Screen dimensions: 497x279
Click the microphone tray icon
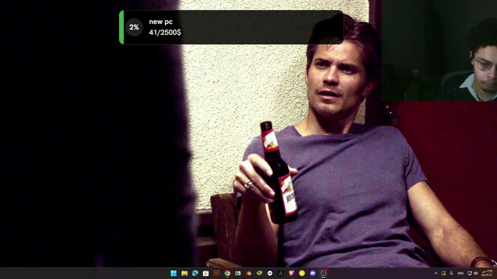click(451, 273)
